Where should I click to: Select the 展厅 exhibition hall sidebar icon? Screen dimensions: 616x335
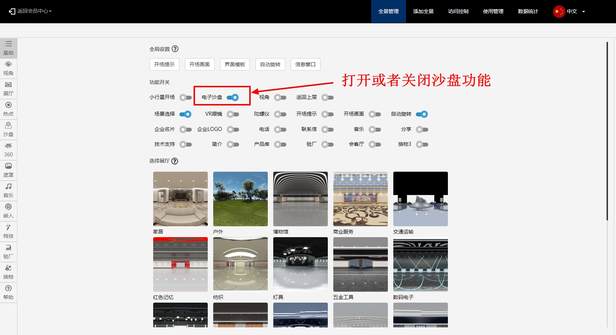[8, 88]
